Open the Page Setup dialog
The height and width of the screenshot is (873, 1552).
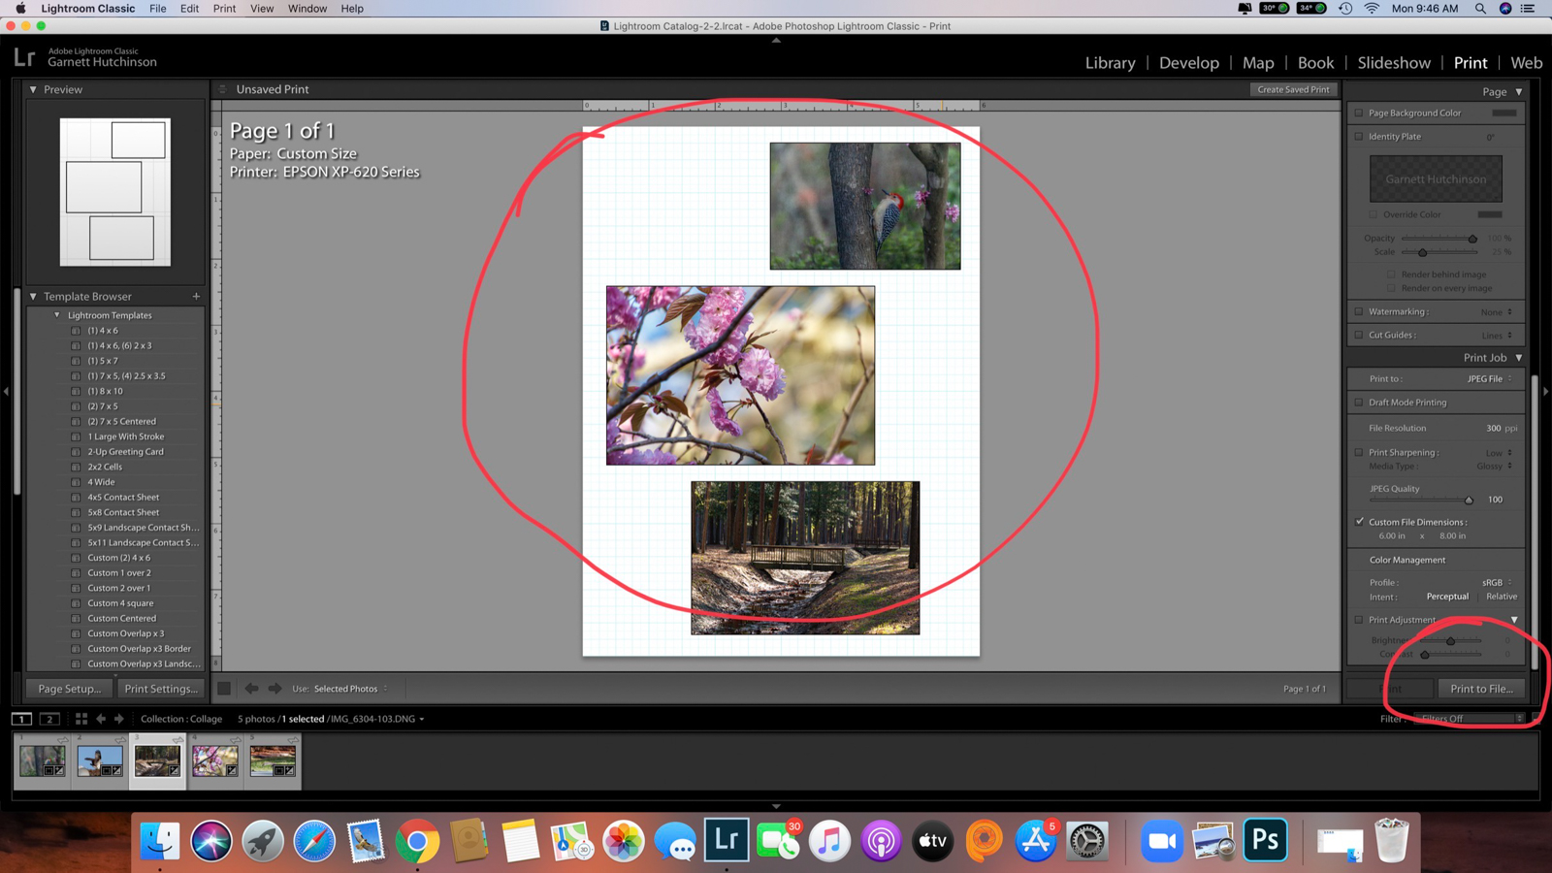68,689
